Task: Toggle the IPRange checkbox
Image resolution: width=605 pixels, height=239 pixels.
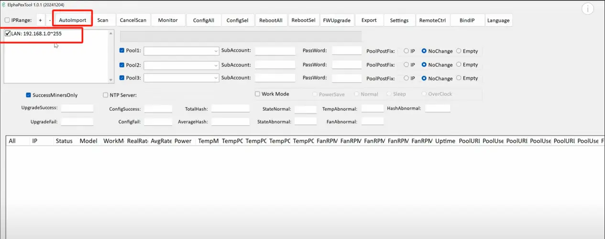Action: [7, 21]
